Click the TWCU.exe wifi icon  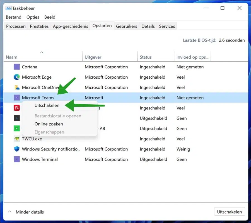click(17, 139)
